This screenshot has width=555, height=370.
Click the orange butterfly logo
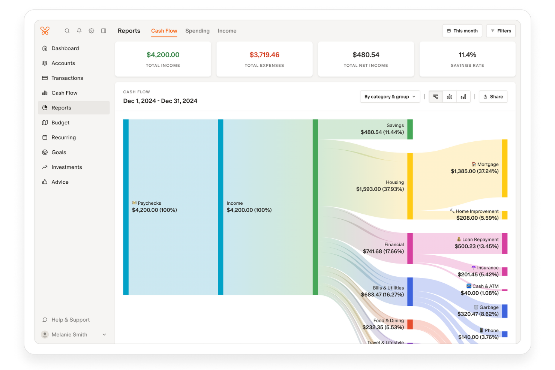[45, 31]
